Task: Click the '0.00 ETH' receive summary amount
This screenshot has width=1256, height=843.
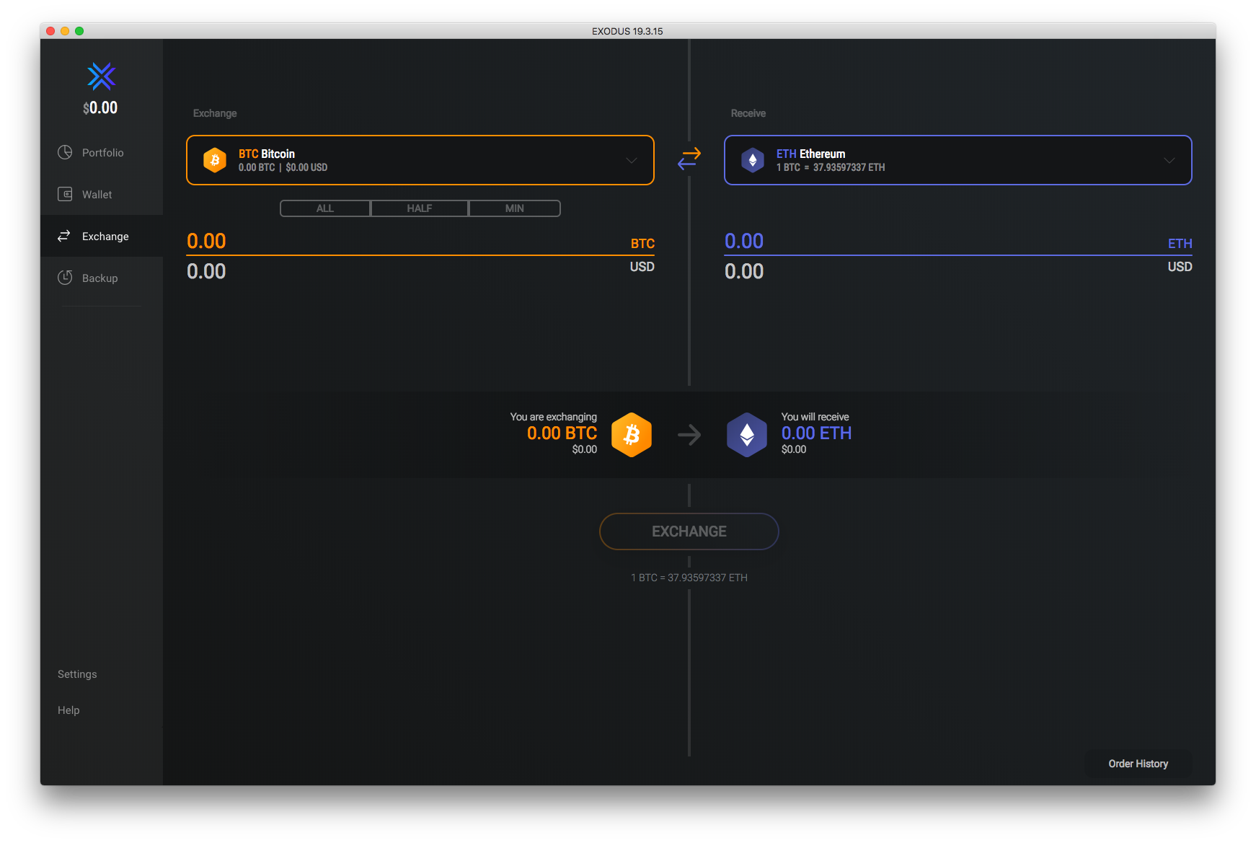Action: tap(817, 433)
